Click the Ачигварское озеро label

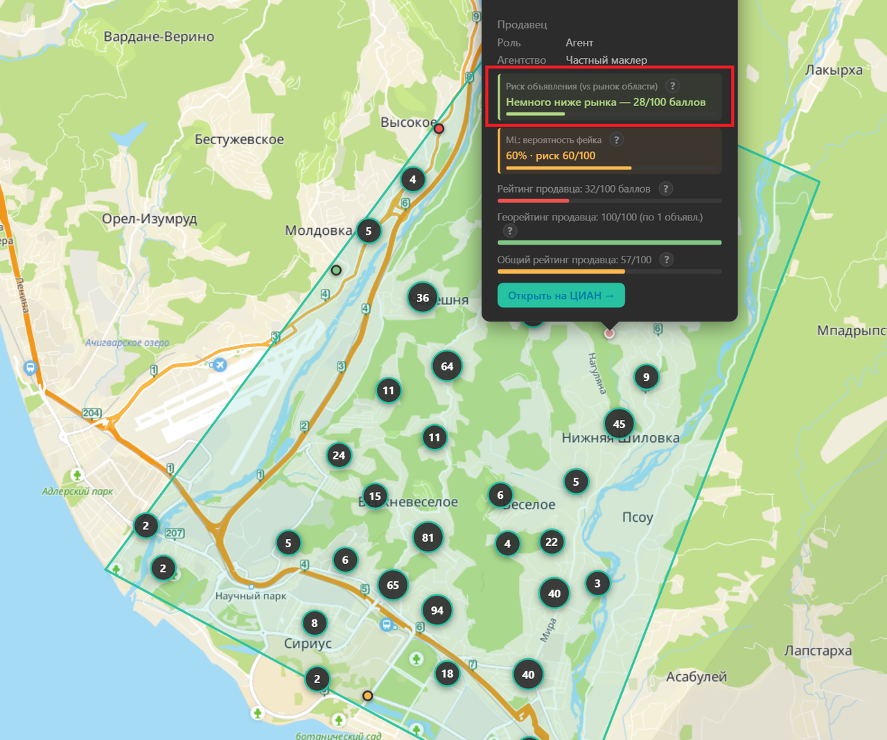(x=127, y=342)
